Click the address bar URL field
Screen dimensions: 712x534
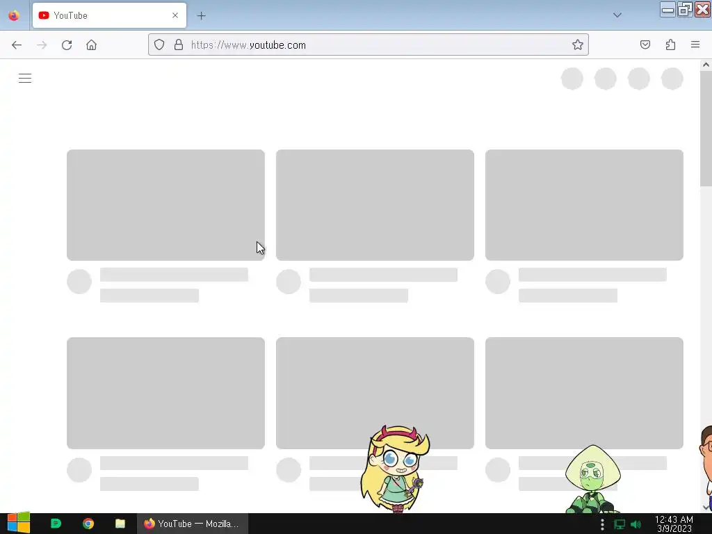(x=369, y=44)
